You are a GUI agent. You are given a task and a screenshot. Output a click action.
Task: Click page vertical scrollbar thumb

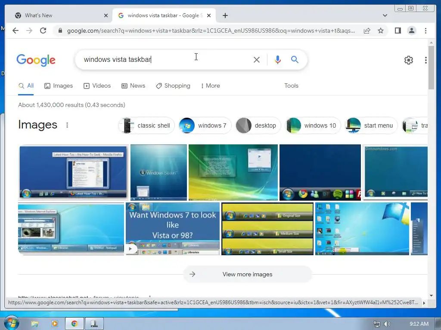[x=431, y=67]
